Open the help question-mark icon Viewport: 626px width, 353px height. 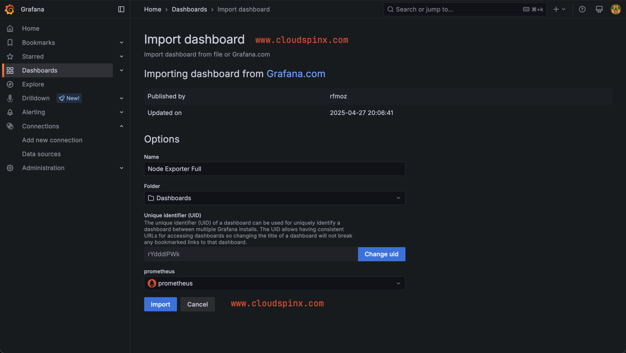point(582,9)
